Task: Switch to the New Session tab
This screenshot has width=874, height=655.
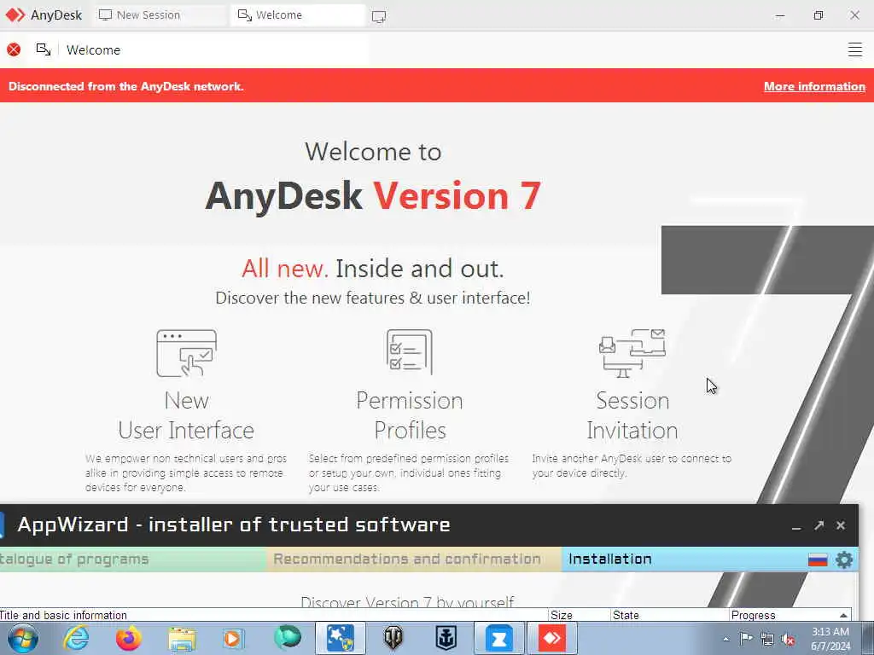Action: [160, 15]
